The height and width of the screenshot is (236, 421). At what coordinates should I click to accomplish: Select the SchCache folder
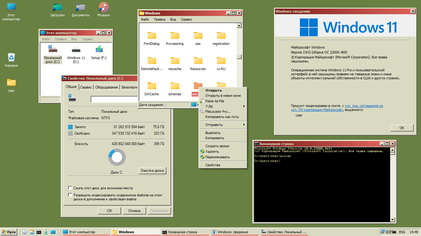pyautogui.click(x=152, y=89)
